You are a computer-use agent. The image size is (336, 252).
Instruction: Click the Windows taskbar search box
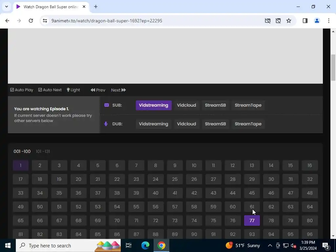pyautogui.click(x=68, y=245)
